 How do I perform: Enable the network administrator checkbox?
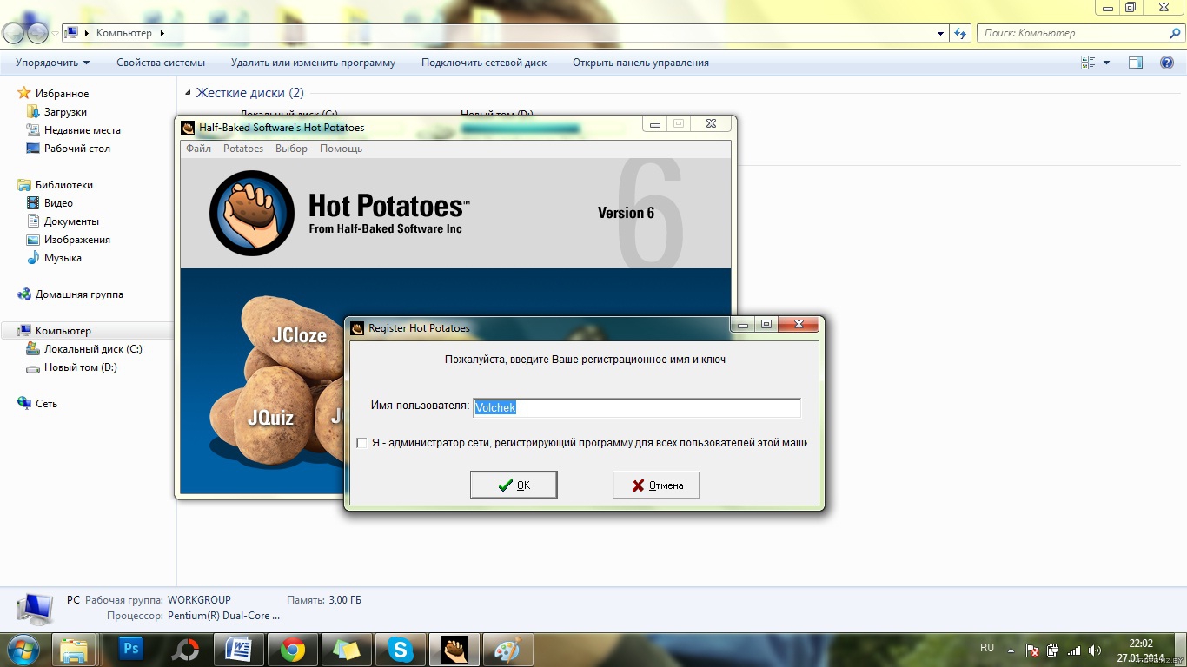361,443
